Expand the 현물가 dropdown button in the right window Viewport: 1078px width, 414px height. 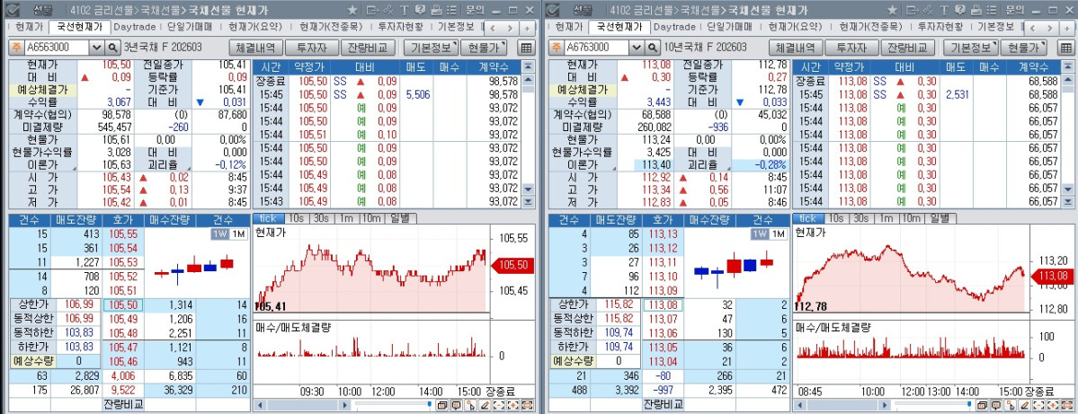coord(1023,48)
